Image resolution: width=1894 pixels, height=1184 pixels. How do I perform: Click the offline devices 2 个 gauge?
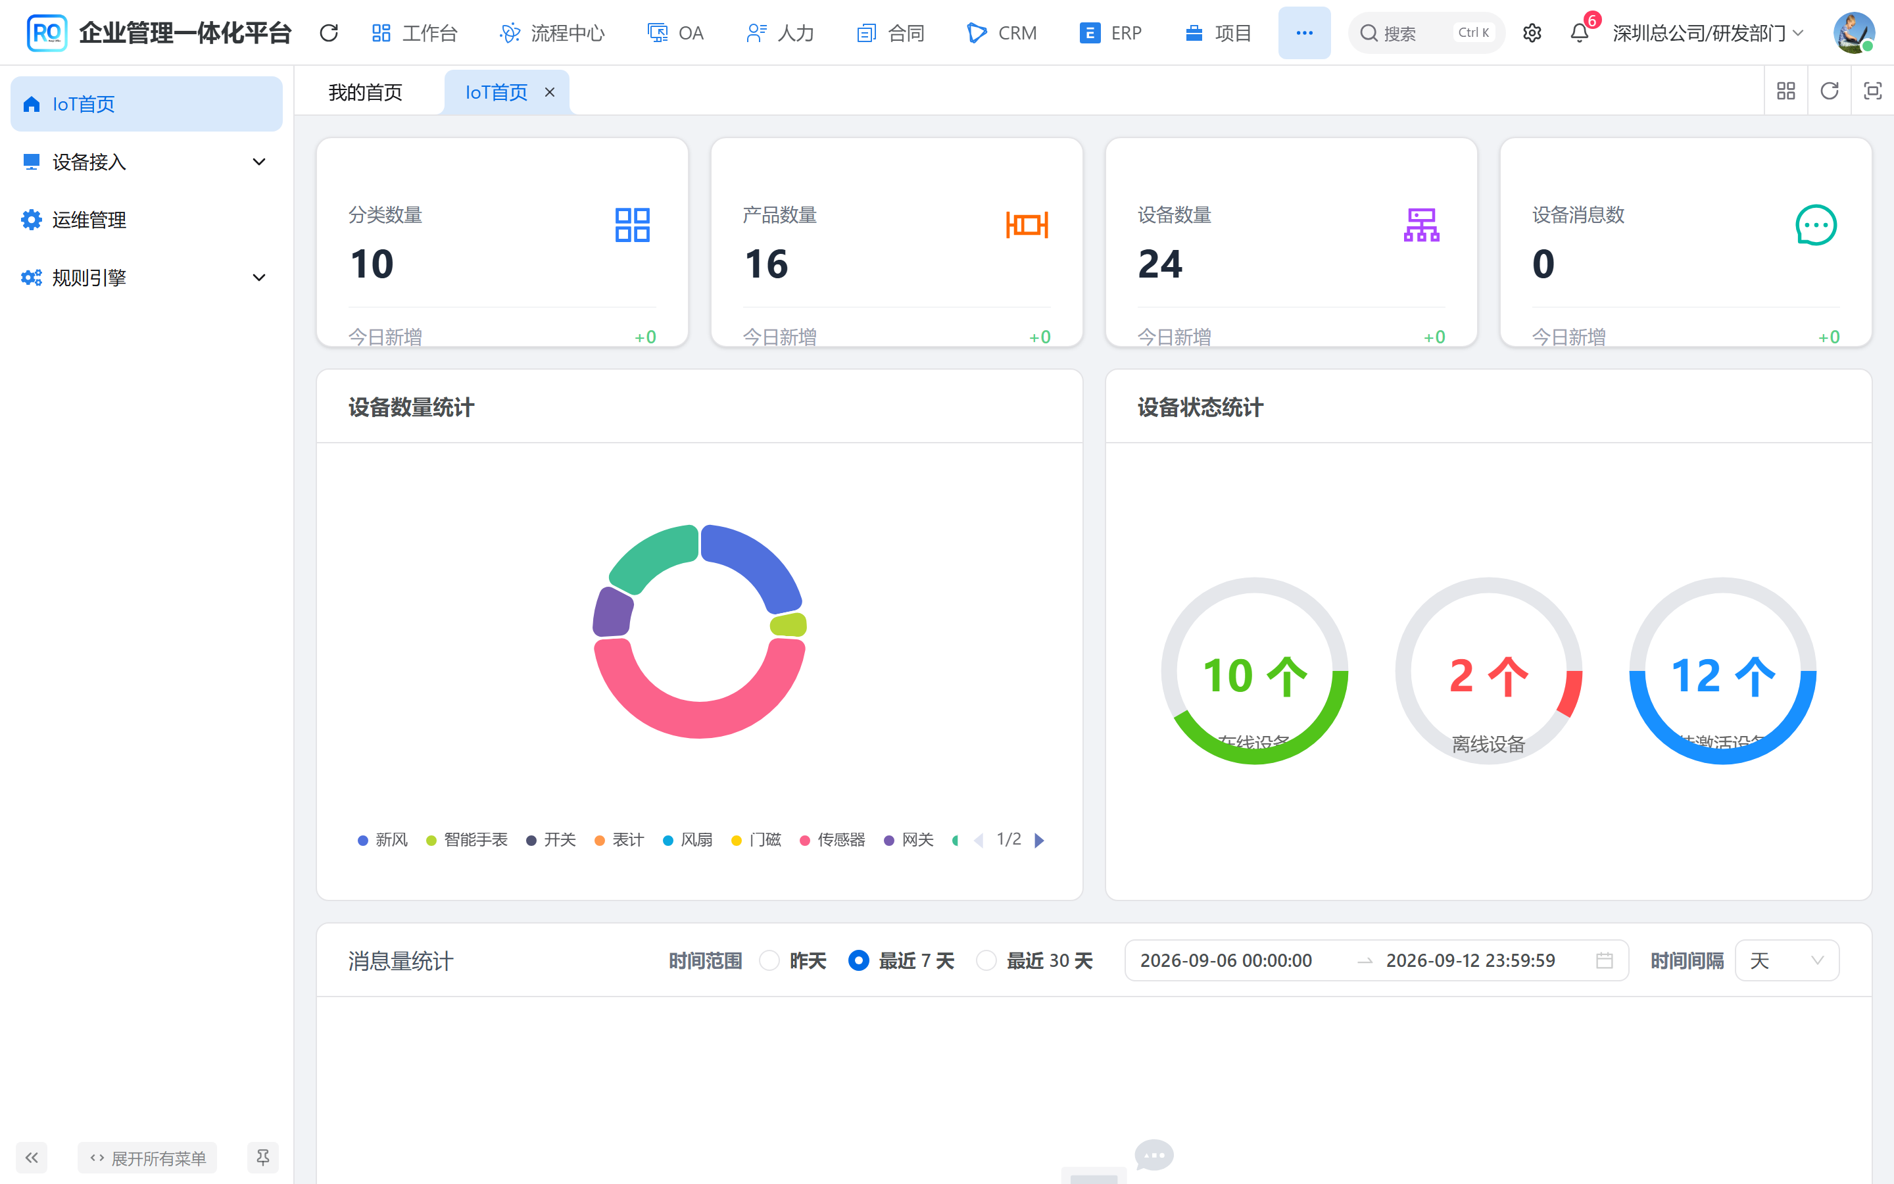1489,671
